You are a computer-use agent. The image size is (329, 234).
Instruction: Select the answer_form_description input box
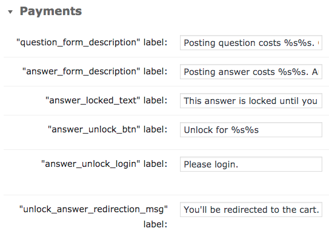(251, 72)
